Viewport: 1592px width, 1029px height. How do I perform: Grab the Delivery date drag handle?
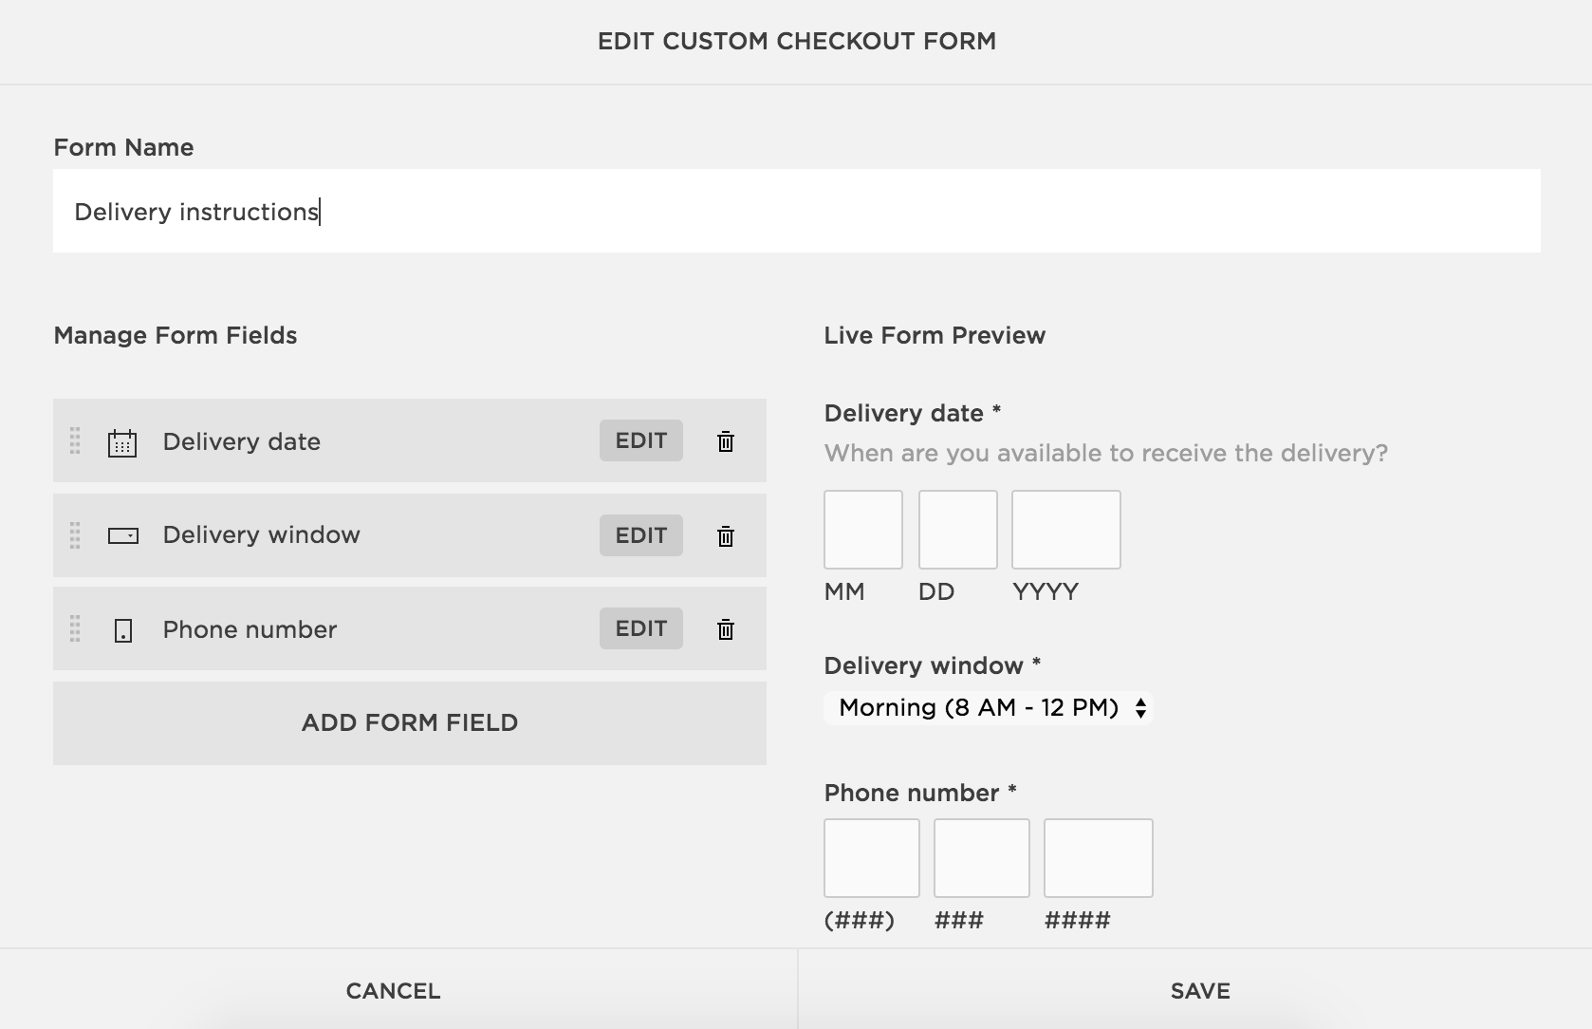point(75,441)
